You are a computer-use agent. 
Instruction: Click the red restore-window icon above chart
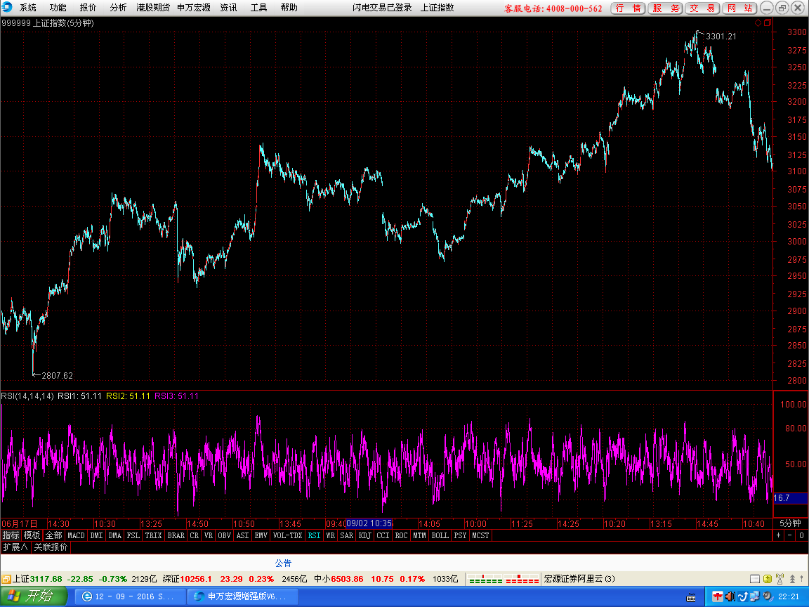click(768, 22)
